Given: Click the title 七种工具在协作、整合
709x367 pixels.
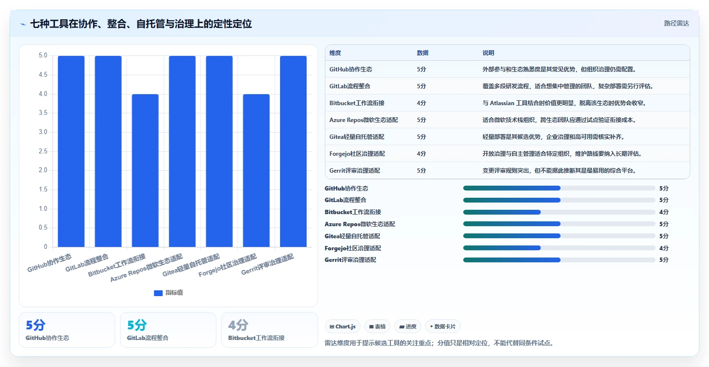Looking at the screenshot, I should pos(141,24).
